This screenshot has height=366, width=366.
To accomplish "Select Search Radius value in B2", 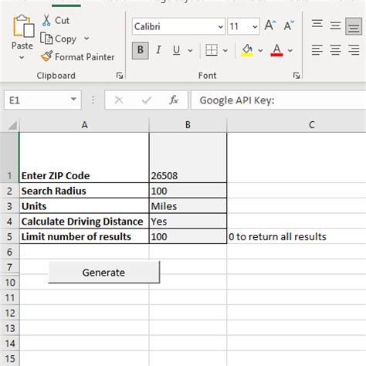I will coord(188,191).
